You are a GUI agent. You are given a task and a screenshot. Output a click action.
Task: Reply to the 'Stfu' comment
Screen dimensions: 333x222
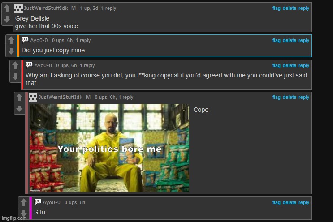[x=304, y=202]
